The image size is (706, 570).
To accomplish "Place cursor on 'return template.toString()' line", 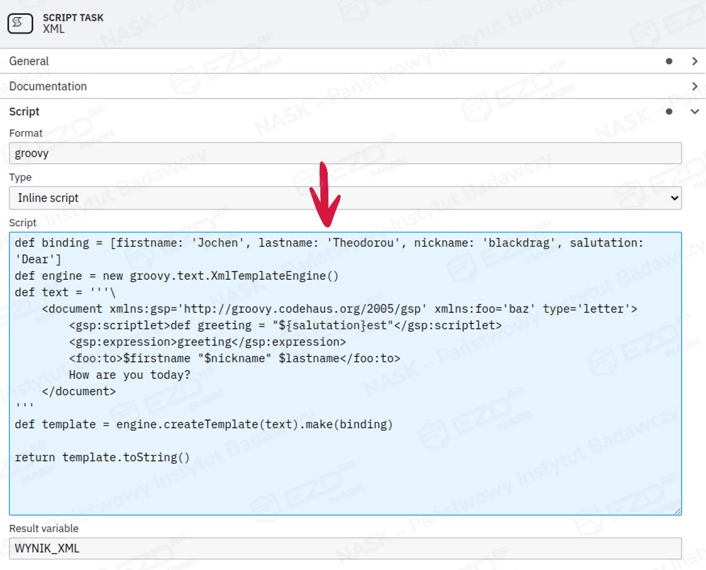I will [102, 457].
